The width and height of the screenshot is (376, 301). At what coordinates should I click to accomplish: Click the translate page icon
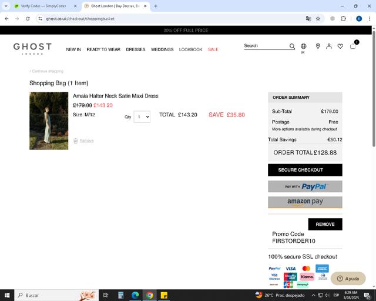coord(308,19)
